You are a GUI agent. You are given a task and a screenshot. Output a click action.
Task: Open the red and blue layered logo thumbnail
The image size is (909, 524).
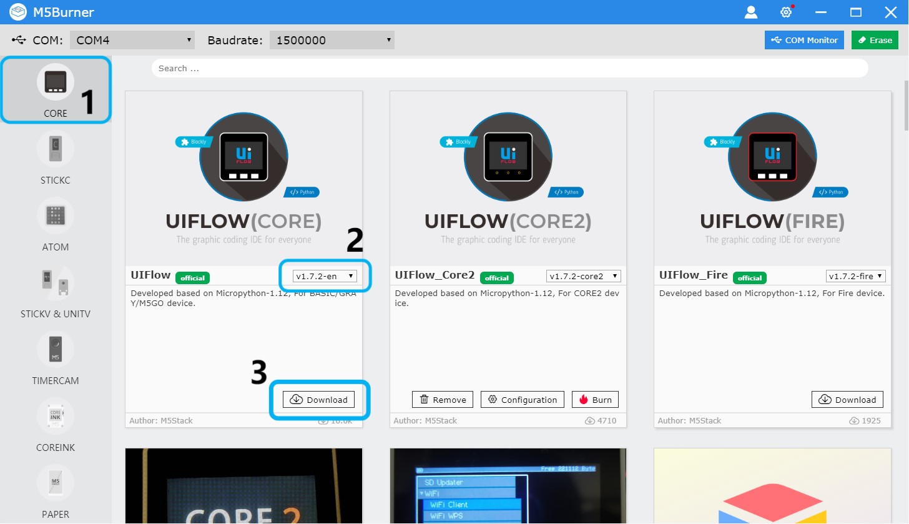[x=772, y=486]
